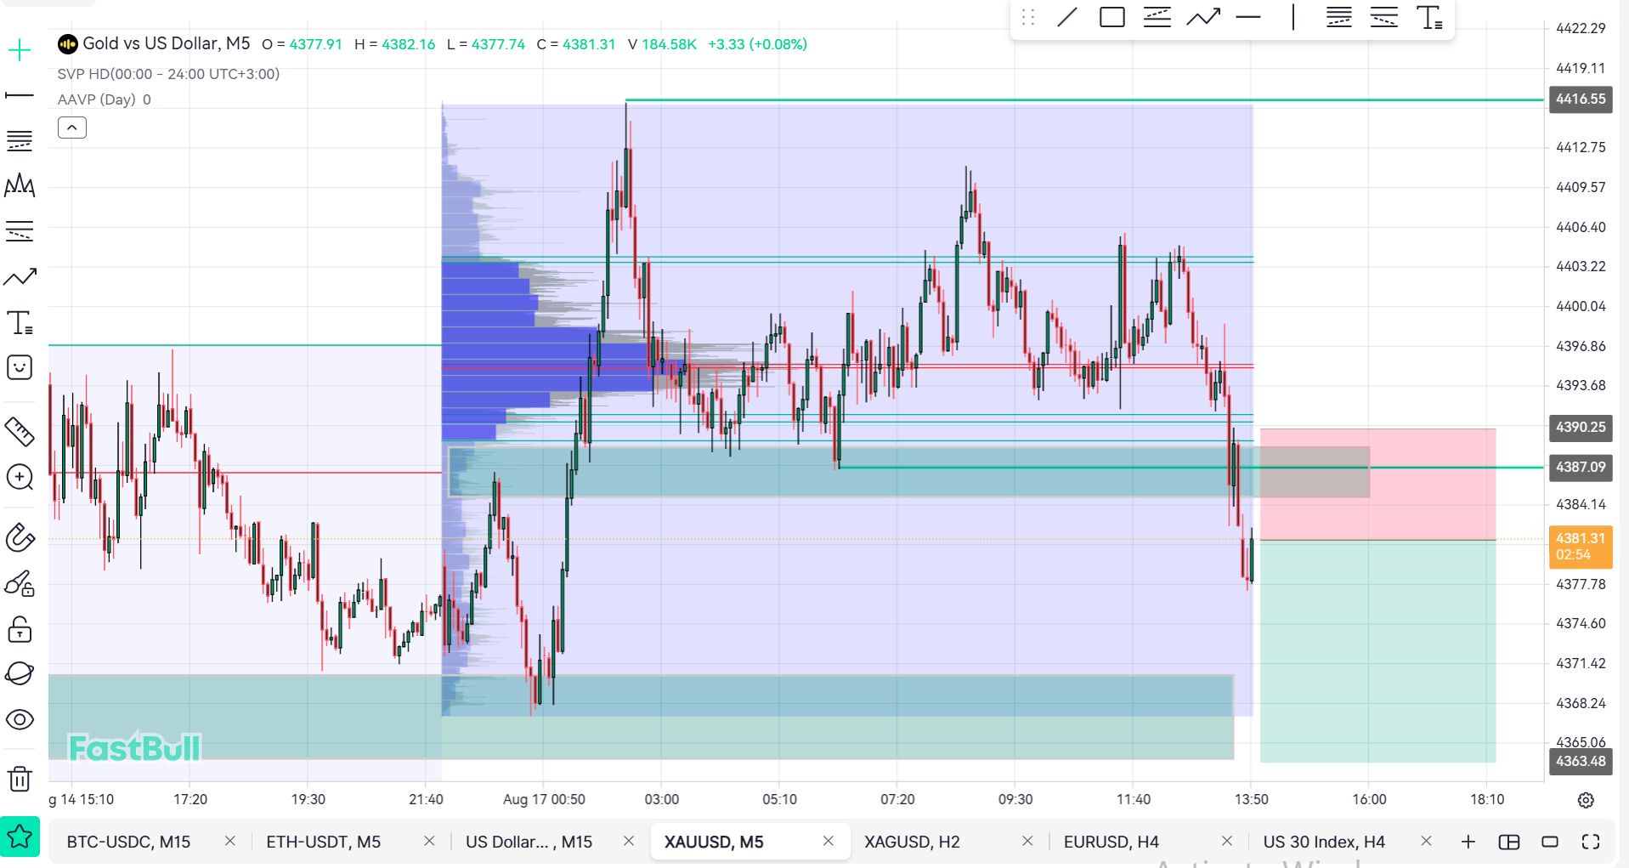
Task: Switch to the BTC-USDC, M15 tab
Action: tap(128, 842)
